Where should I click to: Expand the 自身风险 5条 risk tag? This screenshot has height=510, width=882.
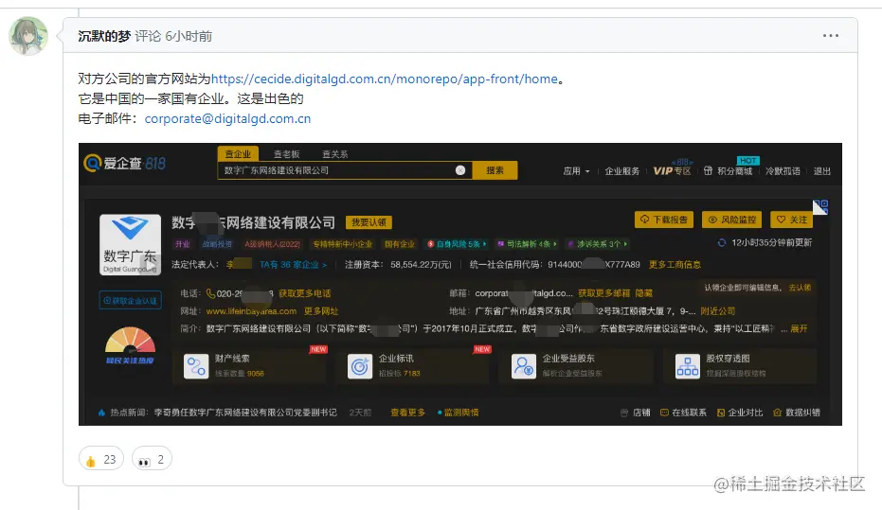(x=457, y=244)
